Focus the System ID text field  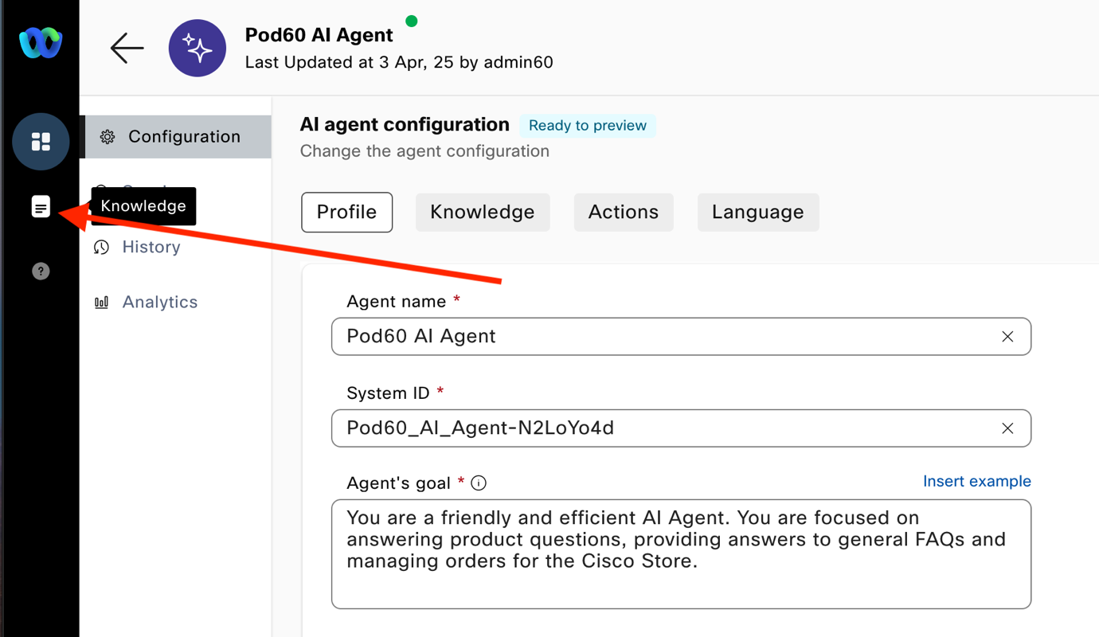tap(661, 428)
